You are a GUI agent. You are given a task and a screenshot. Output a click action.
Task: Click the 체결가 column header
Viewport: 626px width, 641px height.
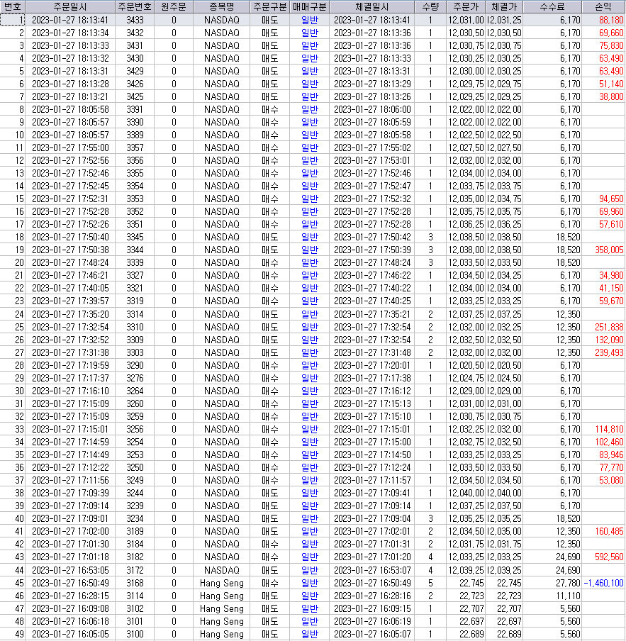click(504, 6)
